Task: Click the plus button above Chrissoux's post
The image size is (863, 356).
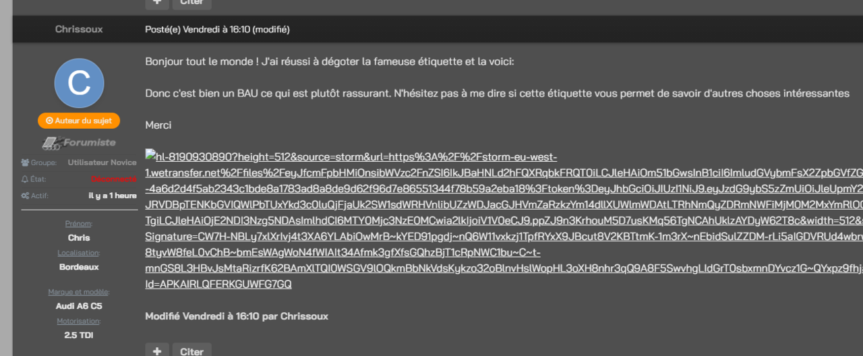Action: [x=157, y=3]
